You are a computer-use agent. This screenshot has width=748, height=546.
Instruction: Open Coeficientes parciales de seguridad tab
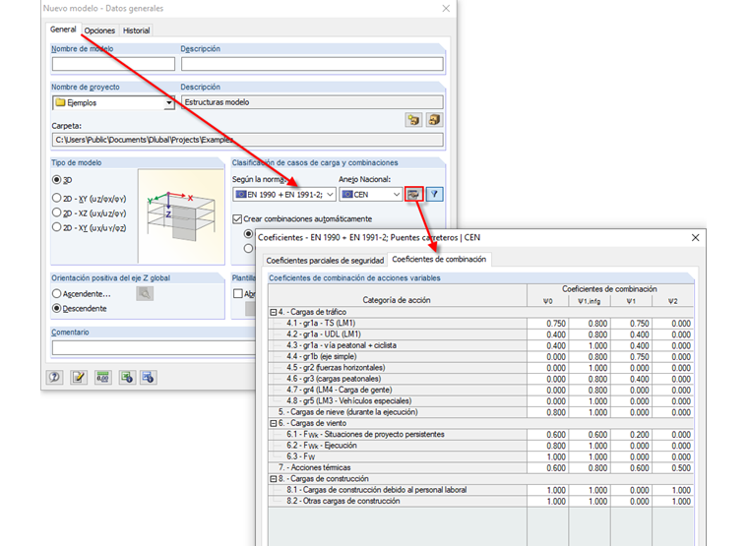pos(325,261)
